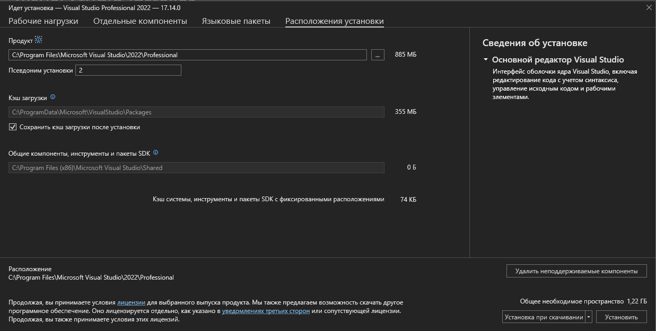This screenshot has height=331, width=656.
Task: Open the Рабочие нагрузки tab
Action: 43,21
